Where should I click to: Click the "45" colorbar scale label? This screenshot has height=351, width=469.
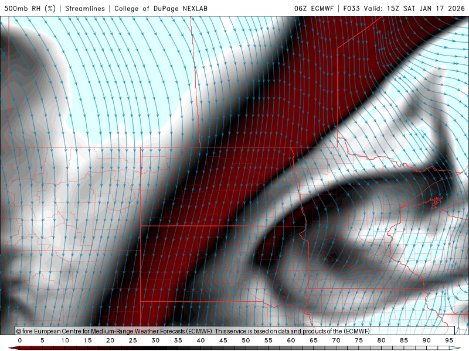pos(223,340)
